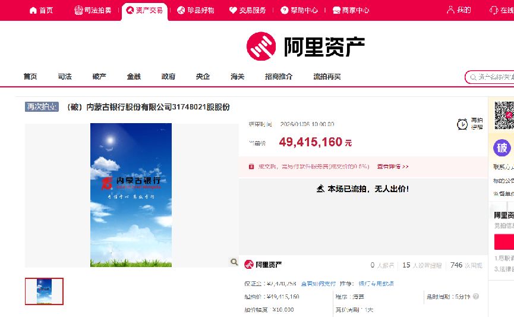Click the purple 破 badge icon

click(x=502, y=148)
